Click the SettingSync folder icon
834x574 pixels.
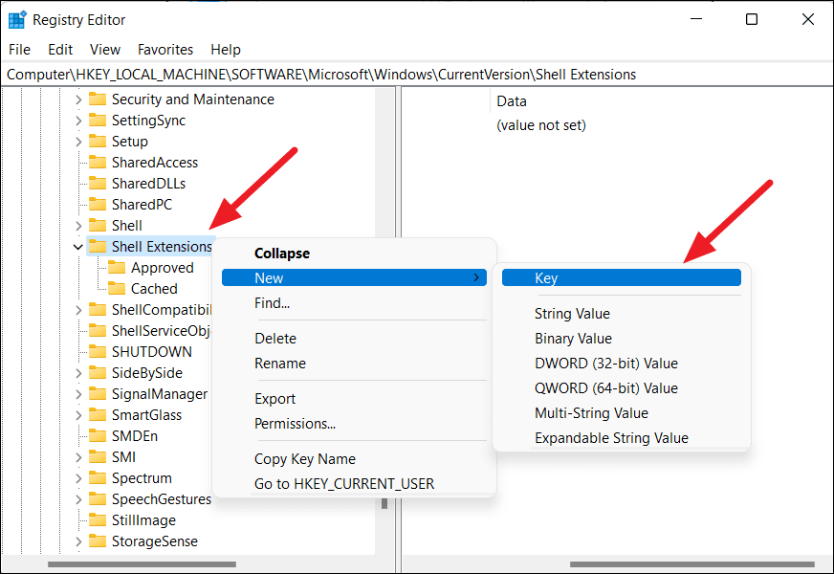(x=98, y=121)
